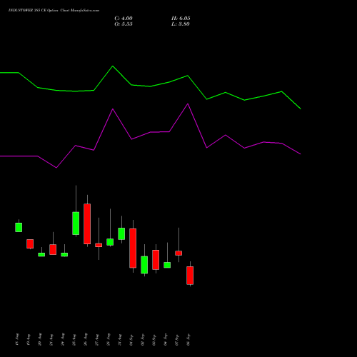Viewport: 357px width, 357px height.
Task: Click the low value L: 3.80
Action: [x=181, y=24]
